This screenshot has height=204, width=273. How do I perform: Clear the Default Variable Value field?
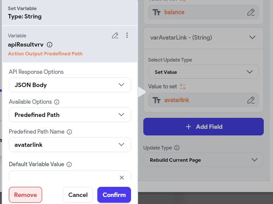[x=122, y=177]
